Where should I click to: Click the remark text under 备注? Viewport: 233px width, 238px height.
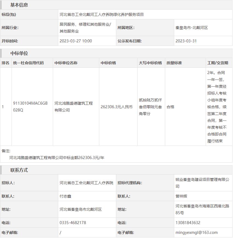tap(57, 158)
